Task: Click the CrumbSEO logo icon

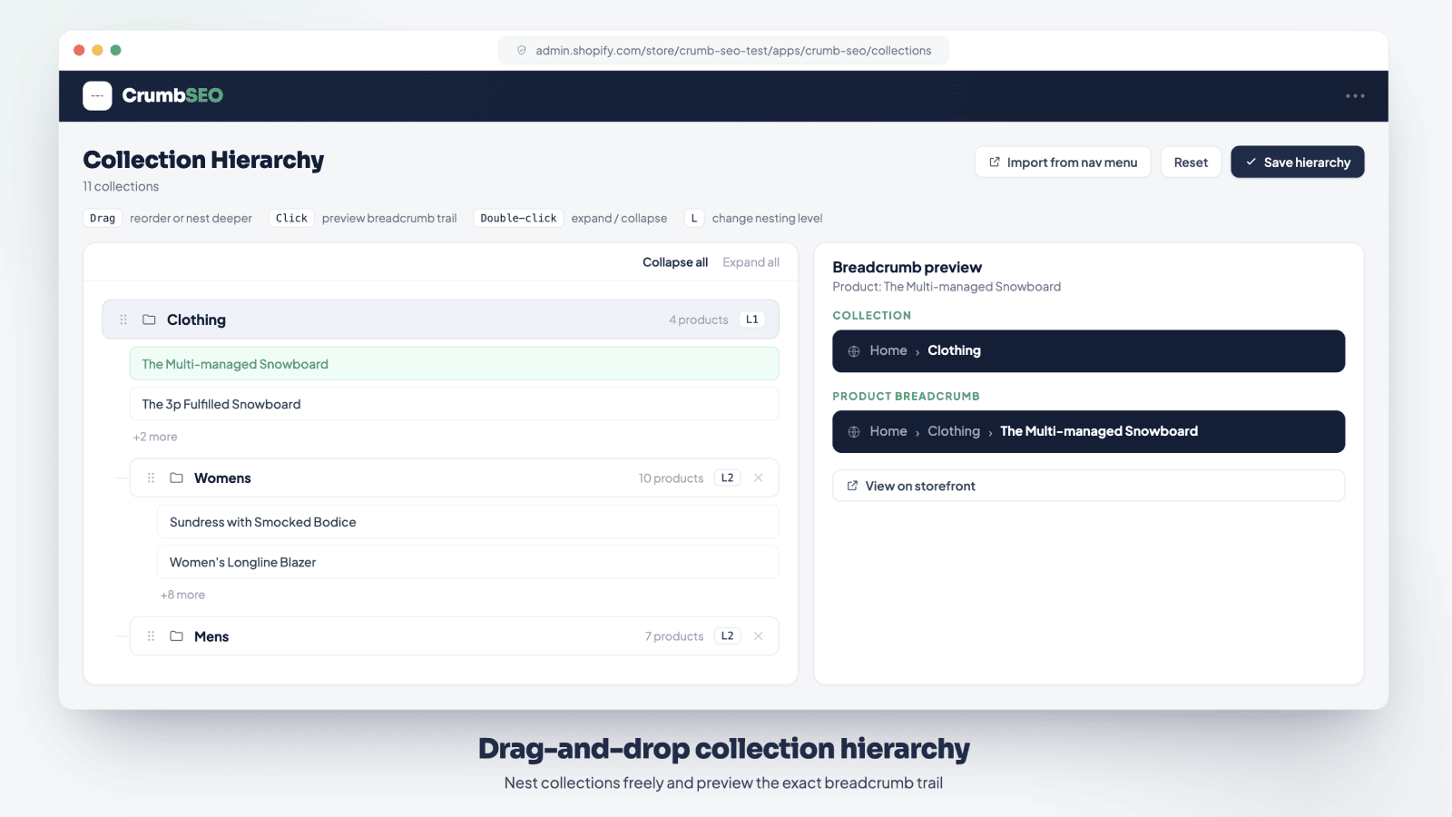Action: click(97, 95)
